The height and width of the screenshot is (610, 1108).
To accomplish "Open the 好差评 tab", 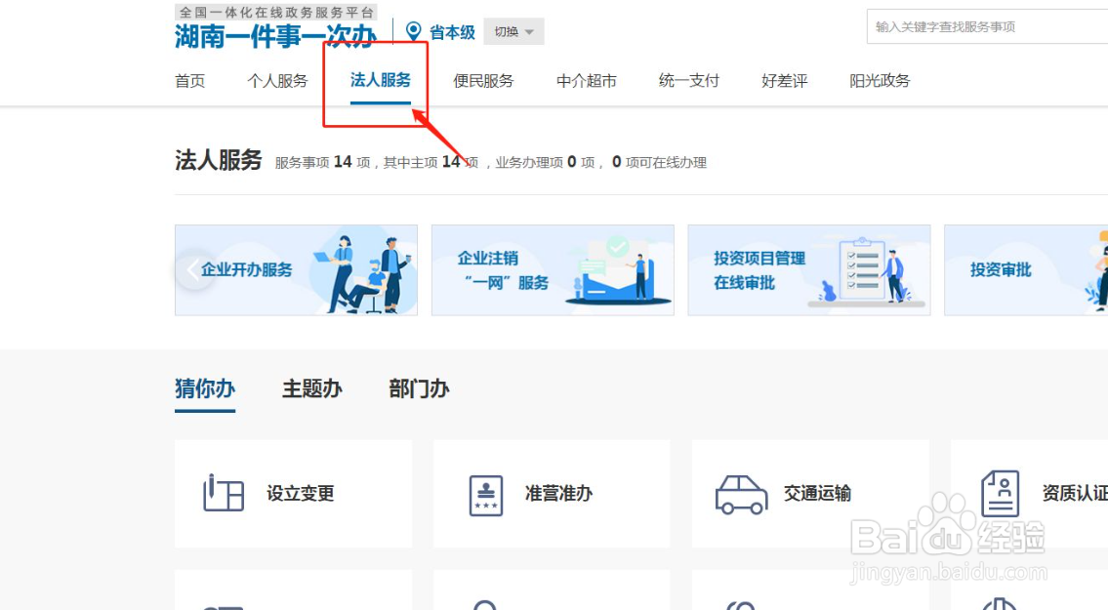I will [x=784, y=81].
